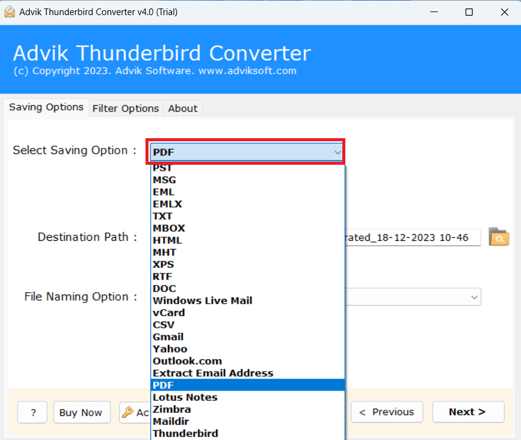This screenshot has height=440, width=521.
Task: Select the Saving Options tab
Action: pyautogui.click(x=46, y=107)
